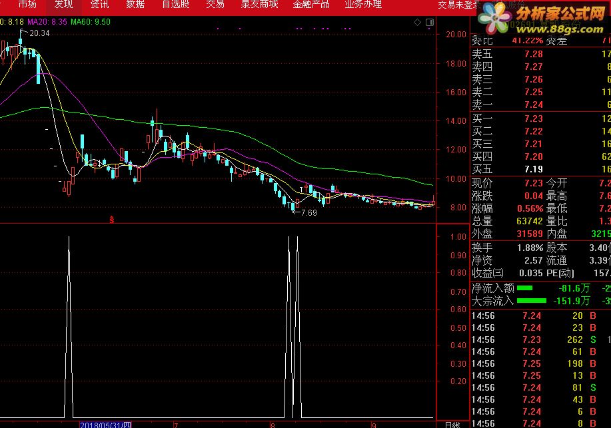Open the 发现 menu
Image resolution: width=611 pixels, height=428 pixels.
point(63,5)
